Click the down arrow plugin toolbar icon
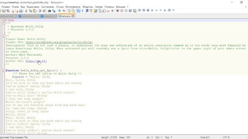The width and height of the screenshot is (248, 139). point(160,10)
